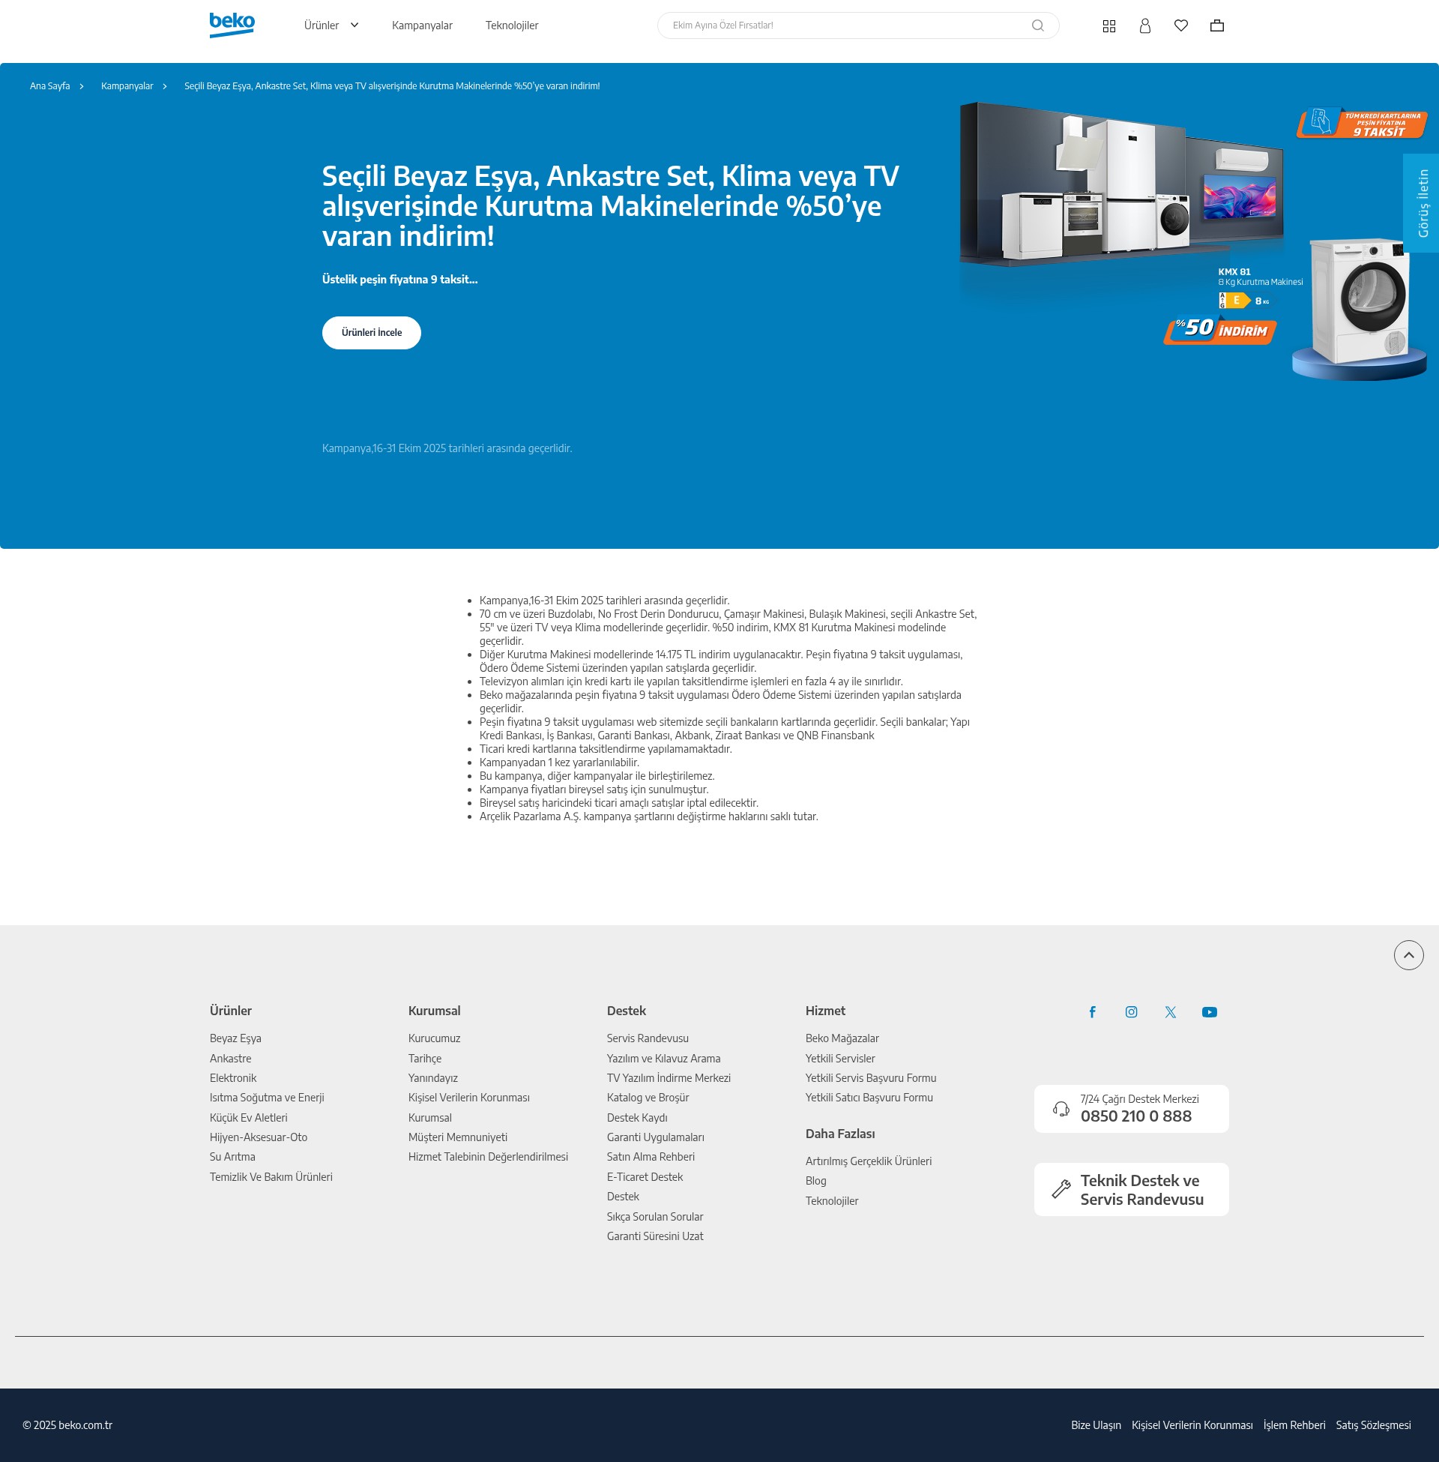Click the scroll-to-top arrow button

pyautogui.click(x=1408, y=954)
